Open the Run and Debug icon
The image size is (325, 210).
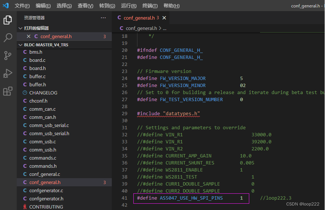pos(8,73)
